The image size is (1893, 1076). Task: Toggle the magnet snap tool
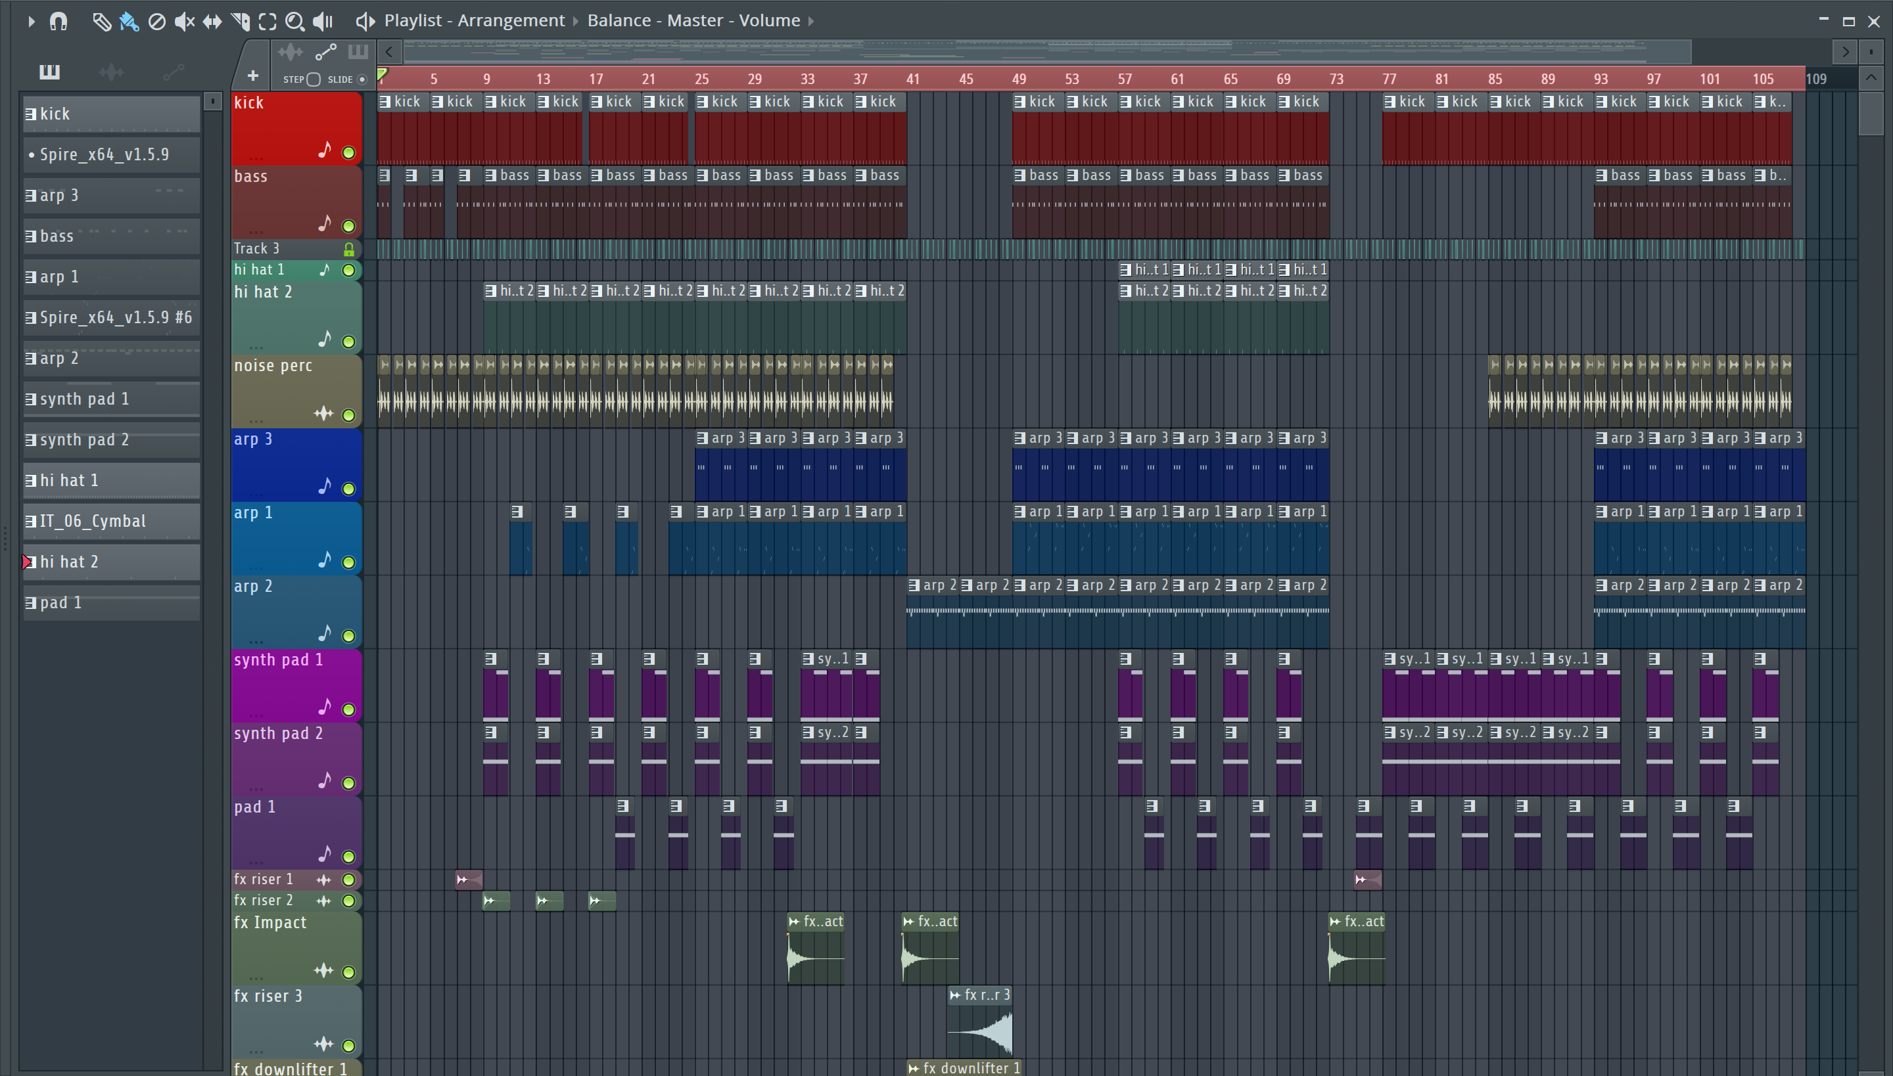pyautogui.click(x=58, y=22)
